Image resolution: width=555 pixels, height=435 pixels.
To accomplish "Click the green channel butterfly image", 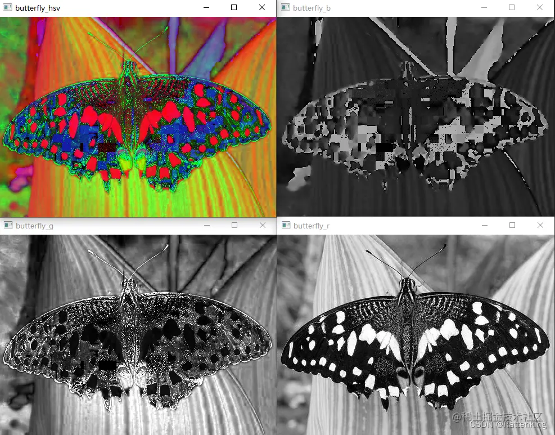I will pos(138,335).
